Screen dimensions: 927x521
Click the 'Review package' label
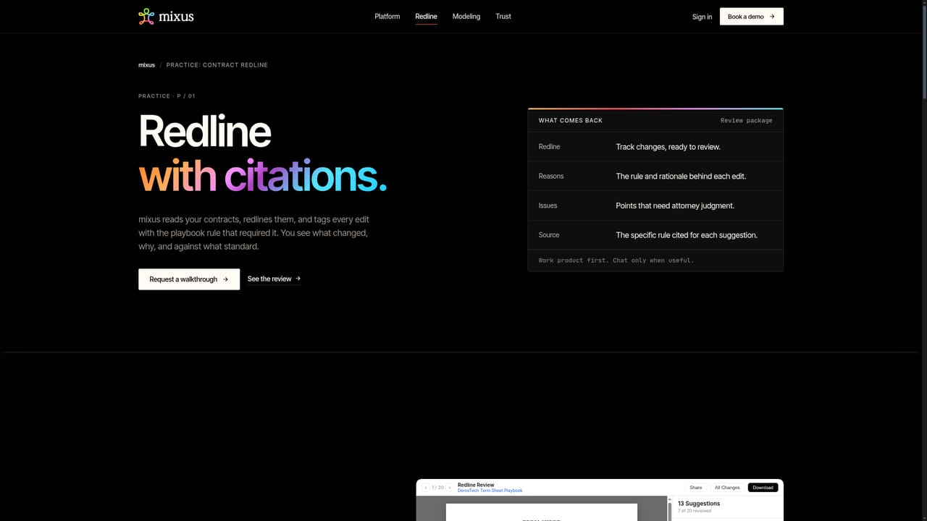pyautogui.click(x=746, y=121)
